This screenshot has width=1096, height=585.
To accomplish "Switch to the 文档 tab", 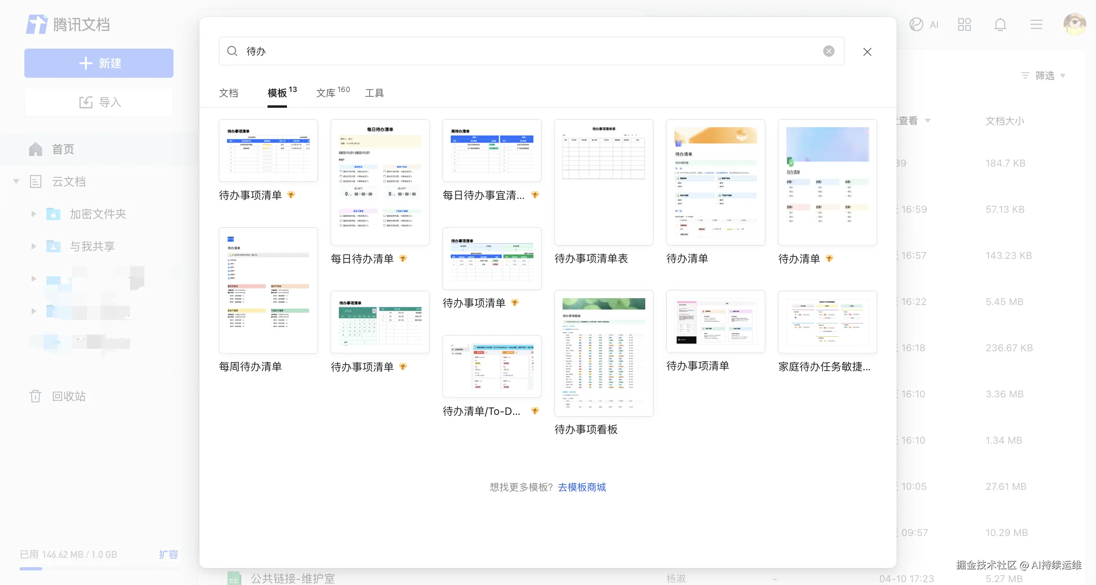I will click(x=229, y=93).
